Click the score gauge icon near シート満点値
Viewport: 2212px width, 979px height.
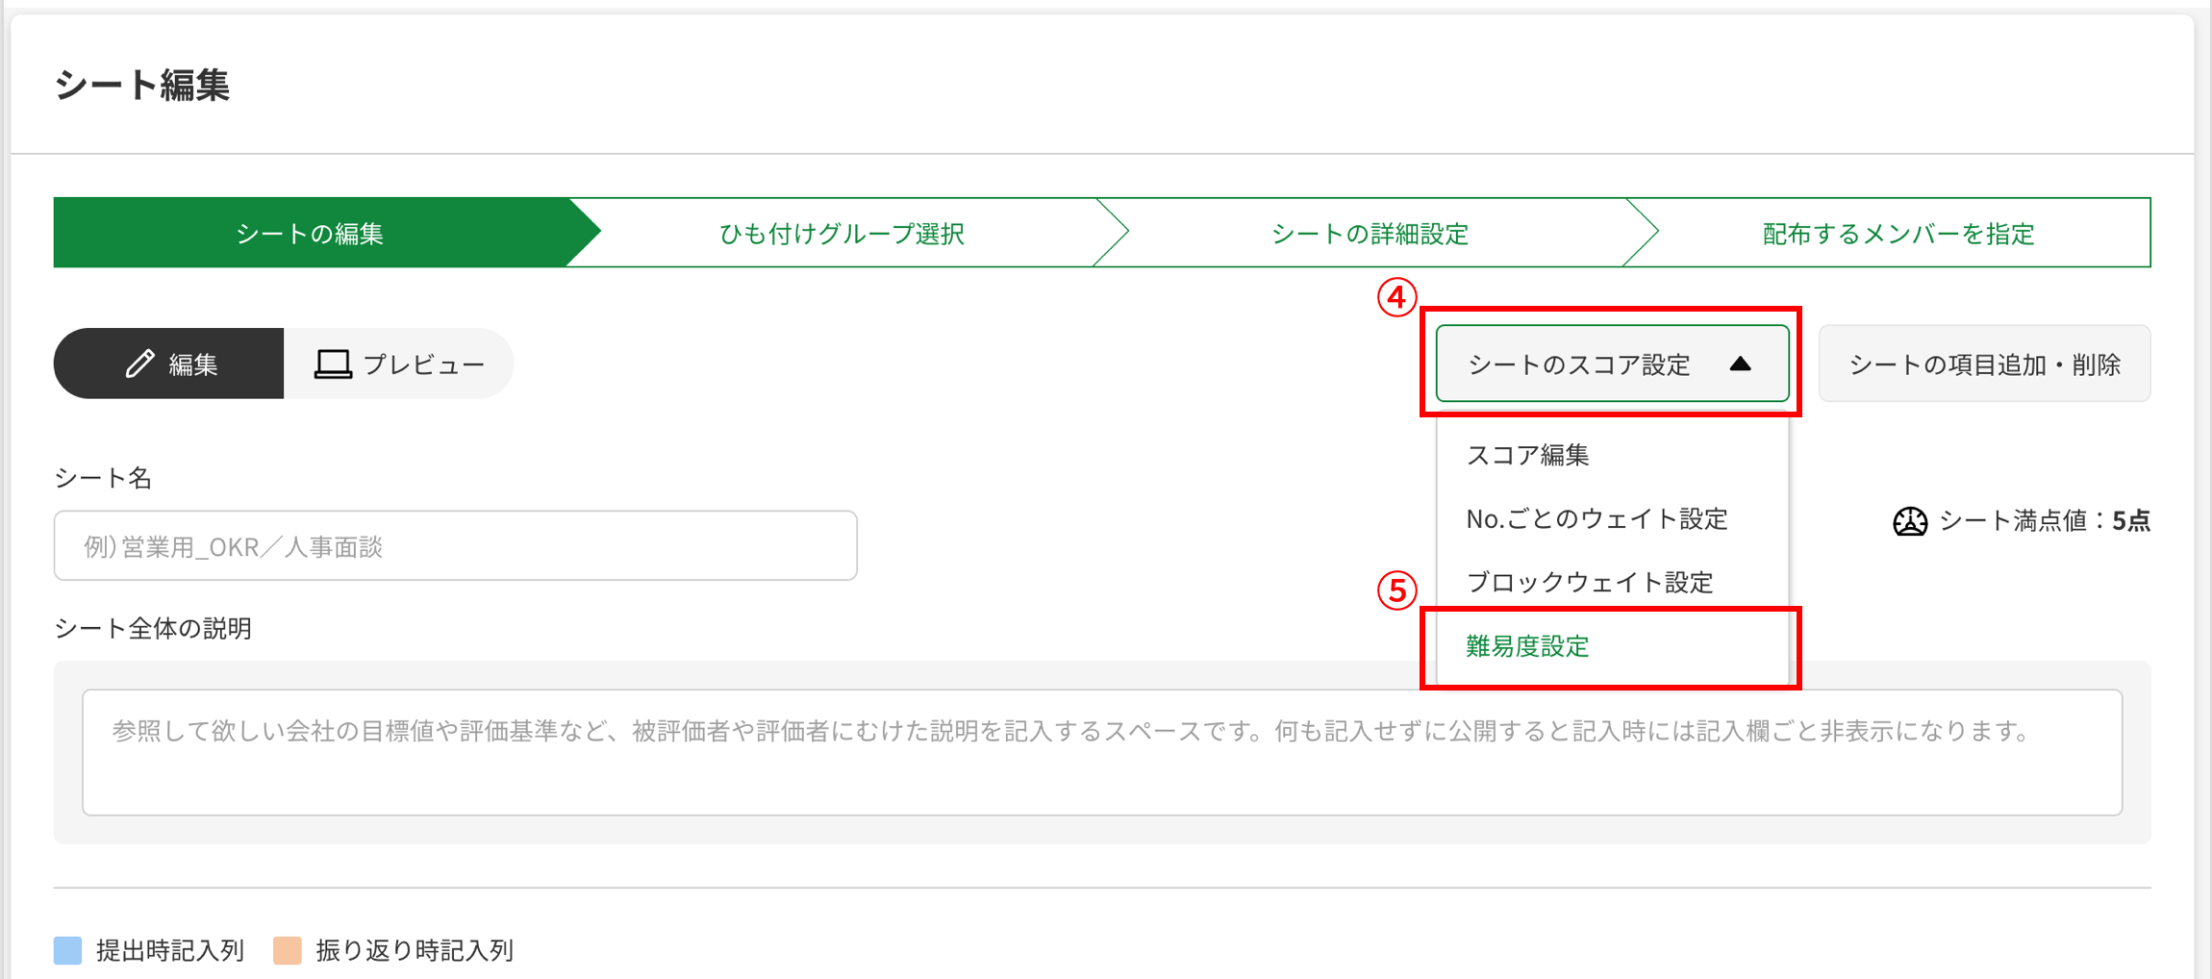pyautogui.click(x=1910, y=521)
